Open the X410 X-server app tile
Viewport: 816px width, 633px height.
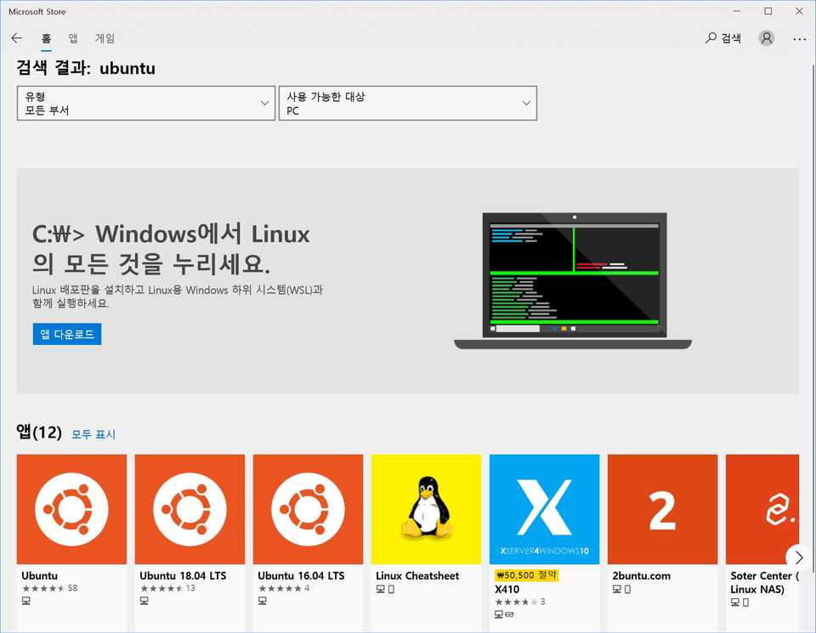(544, 508)
